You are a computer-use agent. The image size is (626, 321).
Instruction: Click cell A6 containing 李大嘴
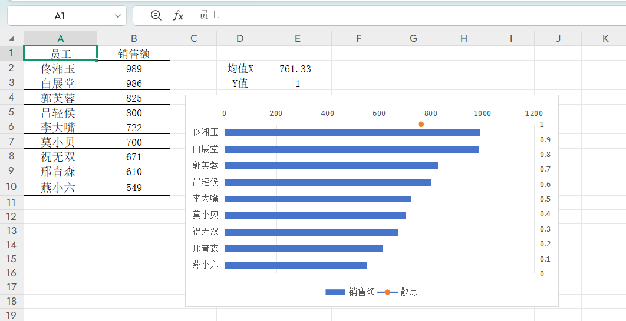pos(58,128)
